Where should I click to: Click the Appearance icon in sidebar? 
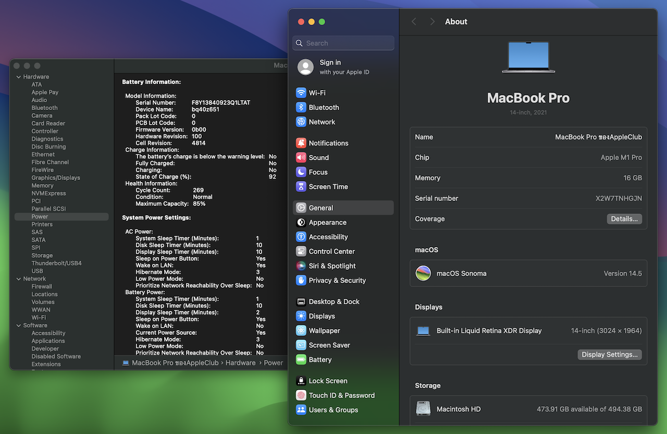[301, 222]
